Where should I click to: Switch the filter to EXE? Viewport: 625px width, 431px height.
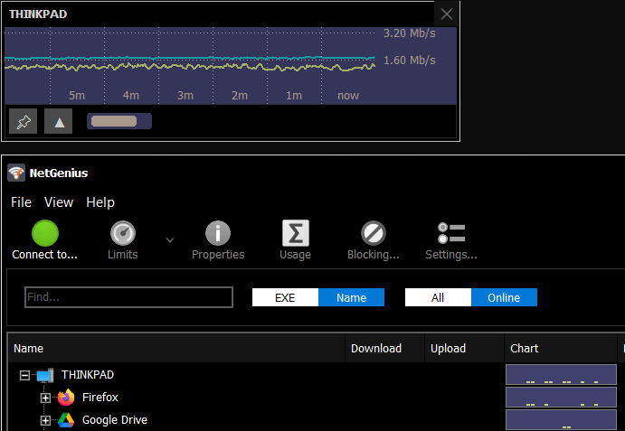pos(285,297)
